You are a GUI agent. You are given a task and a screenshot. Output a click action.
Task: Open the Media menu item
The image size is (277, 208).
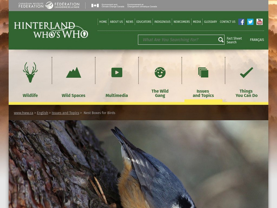(x=197, y=22)
